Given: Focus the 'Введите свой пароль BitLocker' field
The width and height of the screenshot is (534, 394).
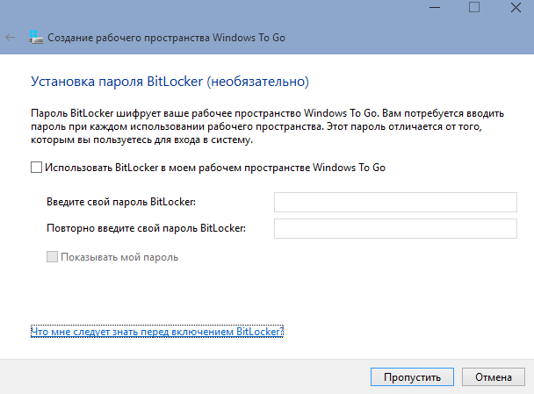Looking at the screenshot, I should tap(395, 202).
